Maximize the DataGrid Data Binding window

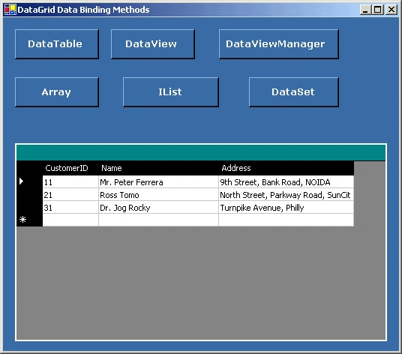pyautogui.click(x=378, y=10)
